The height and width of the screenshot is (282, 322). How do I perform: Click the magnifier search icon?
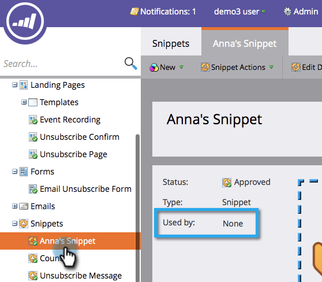(131, 64)
